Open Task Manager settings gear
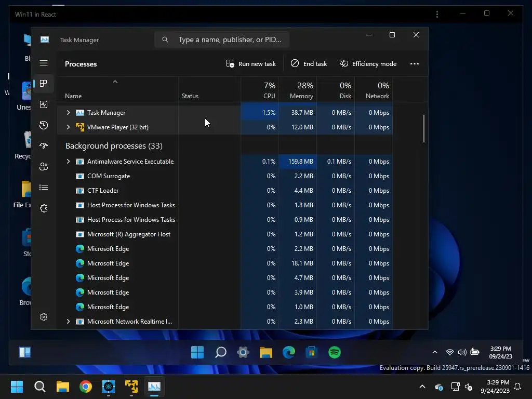 44,317
